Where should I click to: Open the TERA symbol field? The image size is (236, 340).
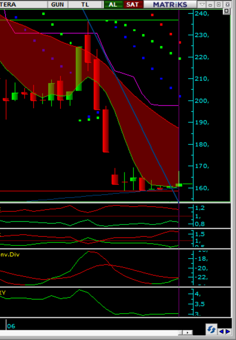pos(23,4)
